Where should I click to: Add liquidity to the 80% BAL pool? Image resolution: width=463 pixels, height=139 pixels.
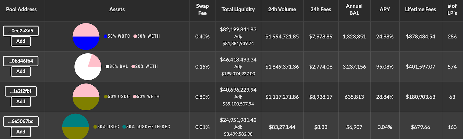(21, 71)
